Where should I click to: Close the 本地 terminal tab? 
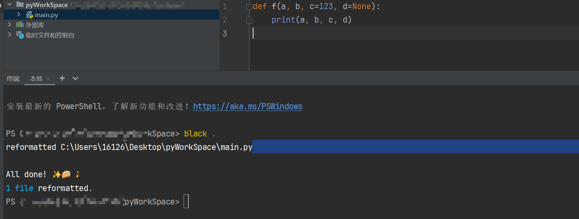pos(48,79)
